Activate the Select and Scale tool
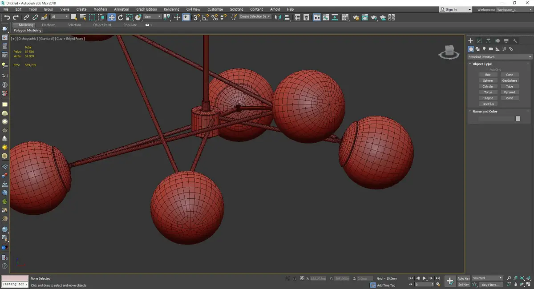 (x=129, y=17)
